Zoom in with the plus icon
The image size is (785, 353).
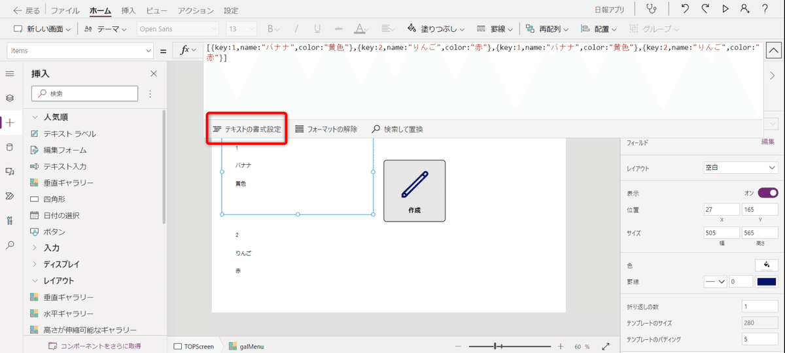click(x=561, y=346)
